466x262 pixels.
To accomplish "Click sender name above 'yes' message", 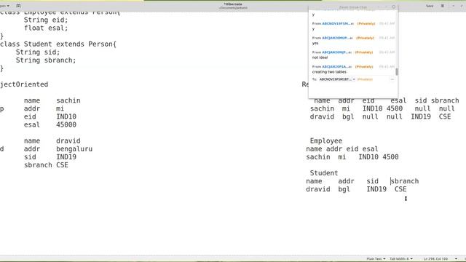I will pyautogui.click(x=337, y=38).
